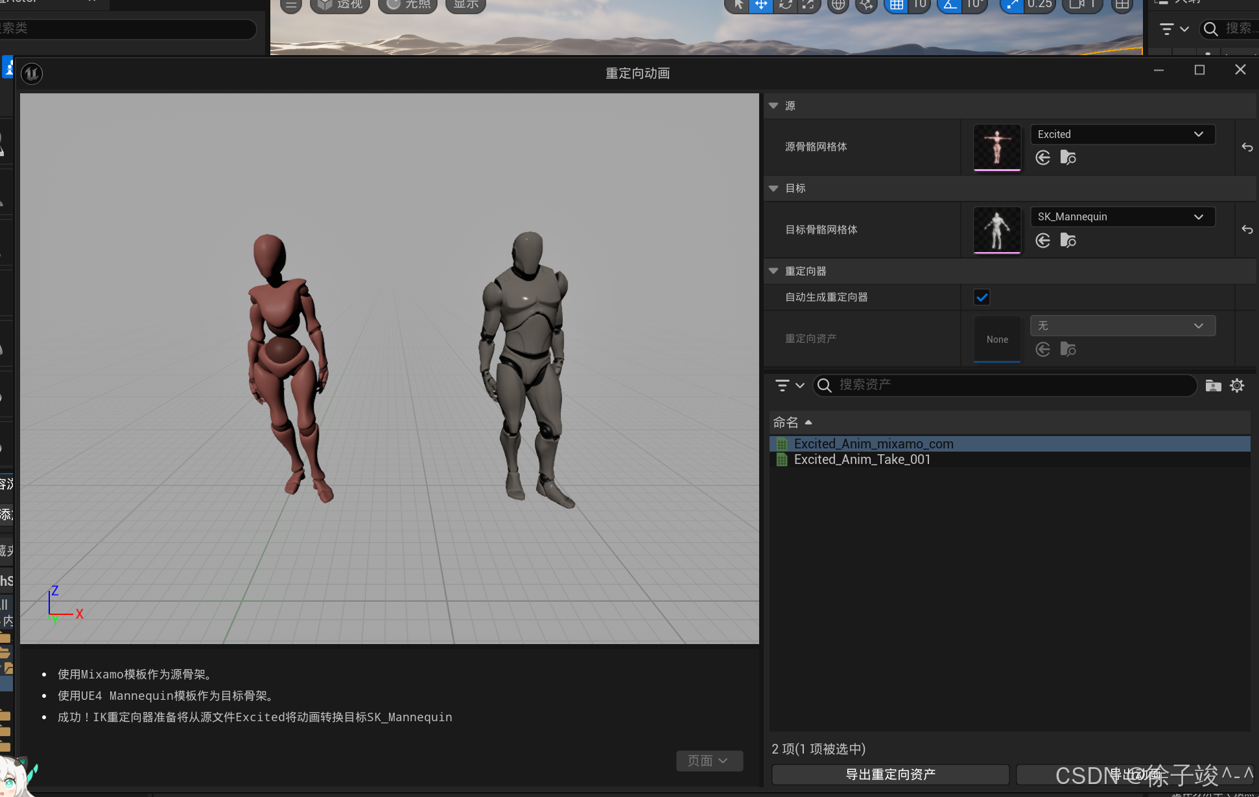This screenshot has width=1259, height=797.
Task: Uncheck auto-generate retargeter checkbox
Action: (x=982, y=297)
